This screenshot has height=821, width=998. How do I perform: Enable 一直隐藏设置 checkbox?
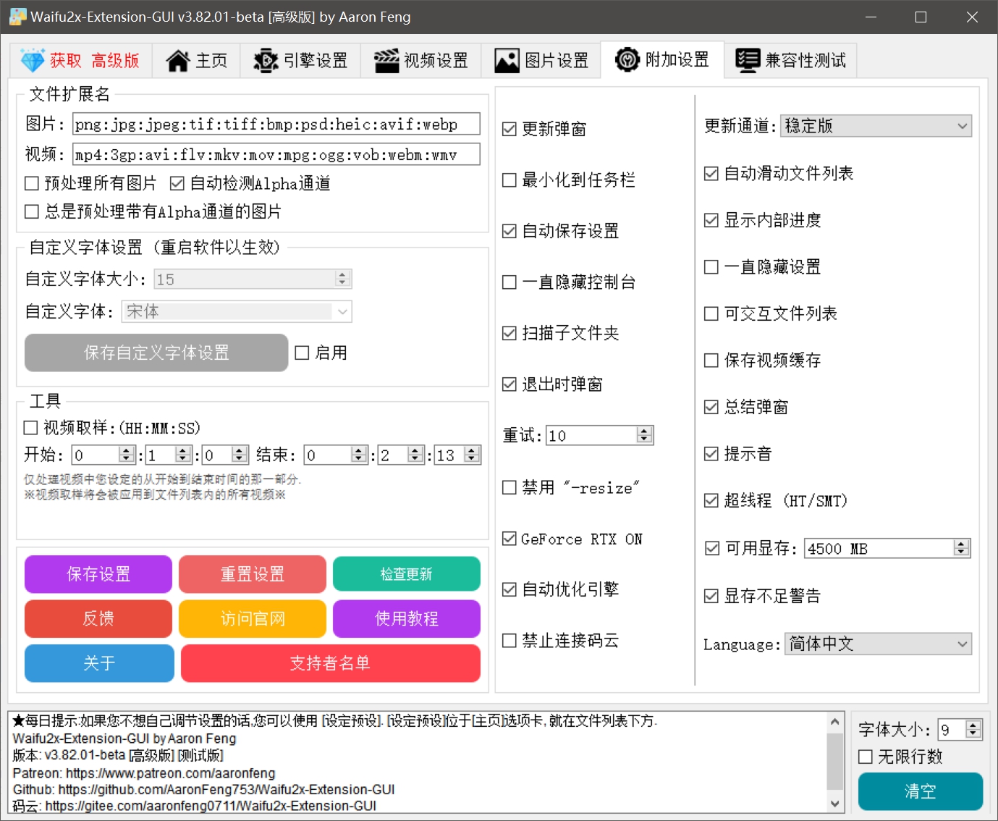pos(763,268)
